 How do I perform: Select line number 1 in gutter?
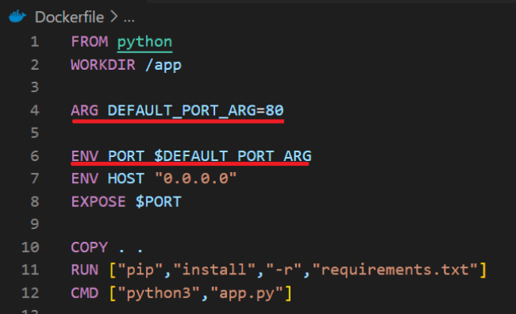35,42
